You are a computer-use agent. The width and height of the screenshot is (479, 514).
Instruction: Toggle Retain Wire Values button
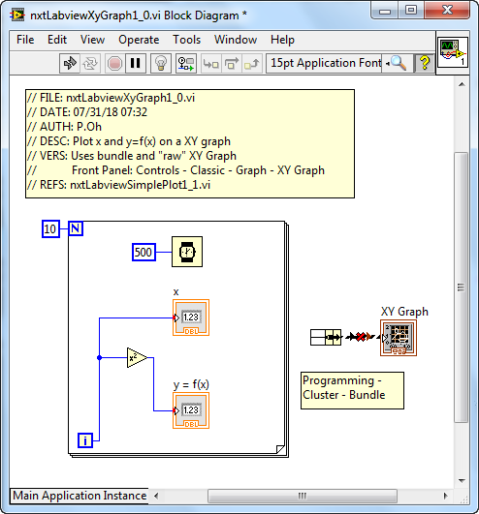tap(186, 63)
